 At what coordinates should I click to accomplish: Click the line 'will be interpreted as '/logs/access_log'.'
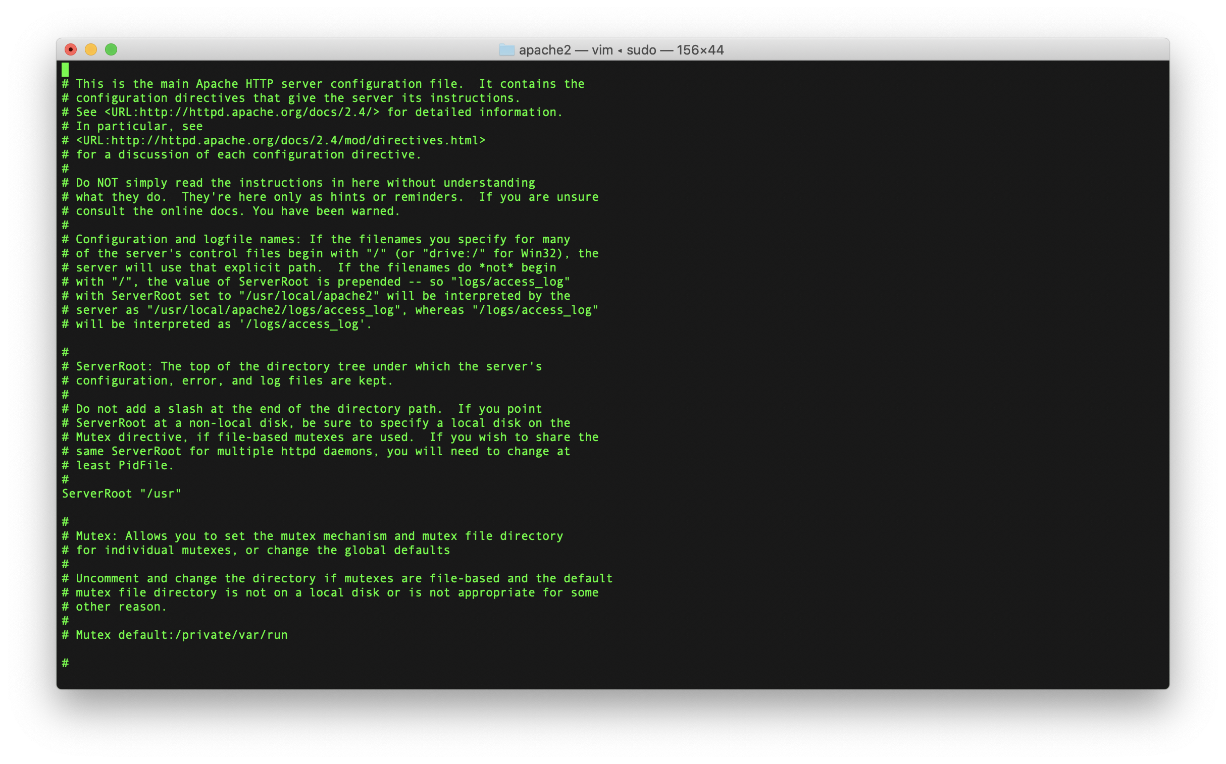point(217,324)
